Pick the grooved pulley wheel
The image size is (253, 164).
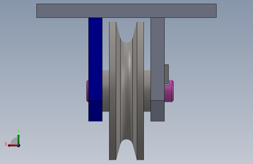coord(127,91)
